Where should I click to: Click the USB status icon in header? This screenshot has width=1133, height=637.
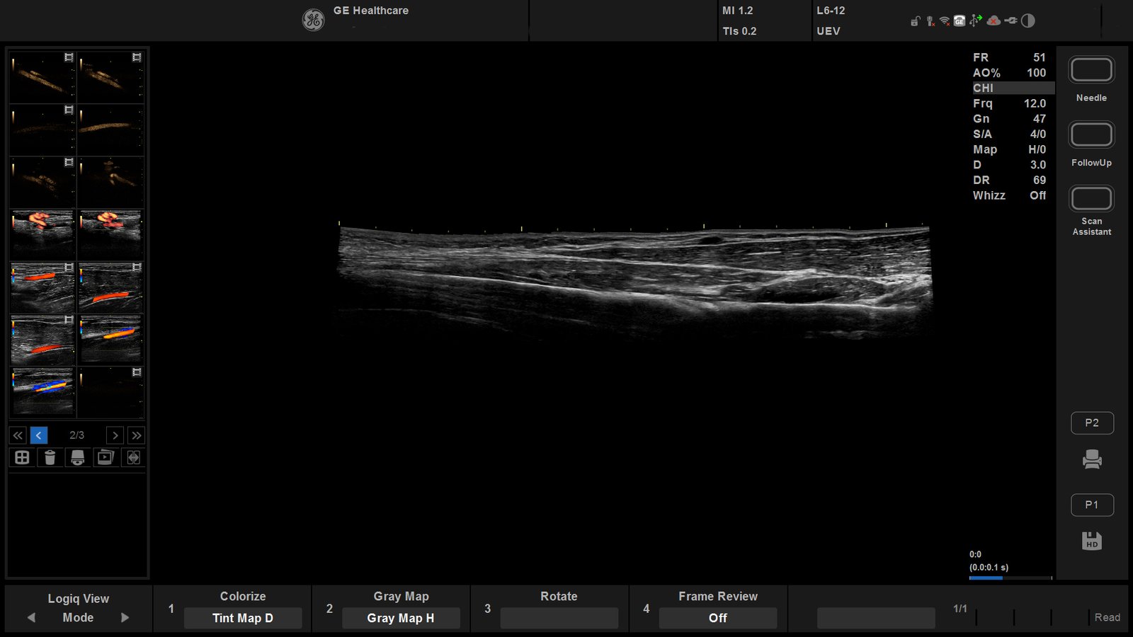click(976, 21)
